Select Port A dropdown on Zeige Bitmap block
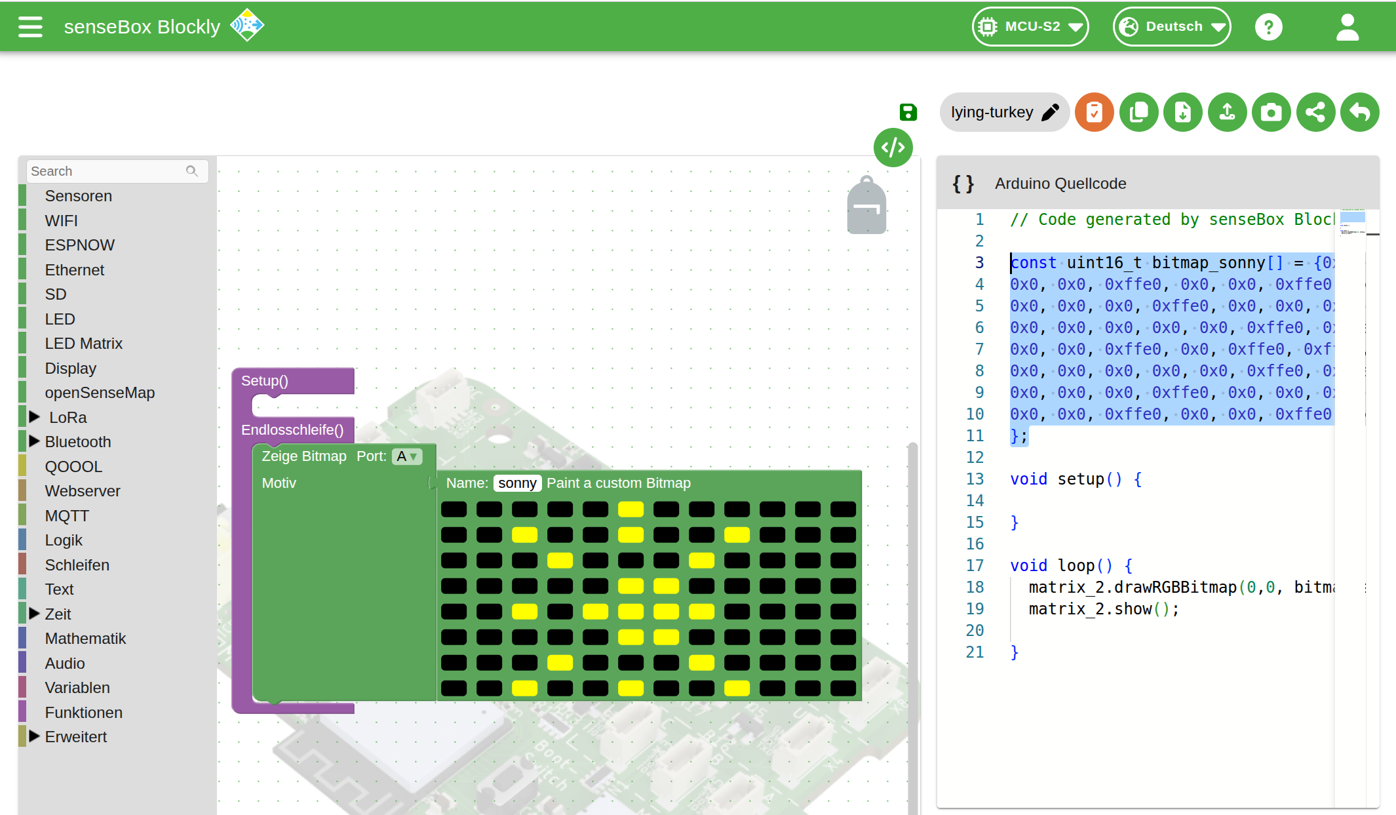1396x815 pixels. pyautogui.click(x=406, y=456)
